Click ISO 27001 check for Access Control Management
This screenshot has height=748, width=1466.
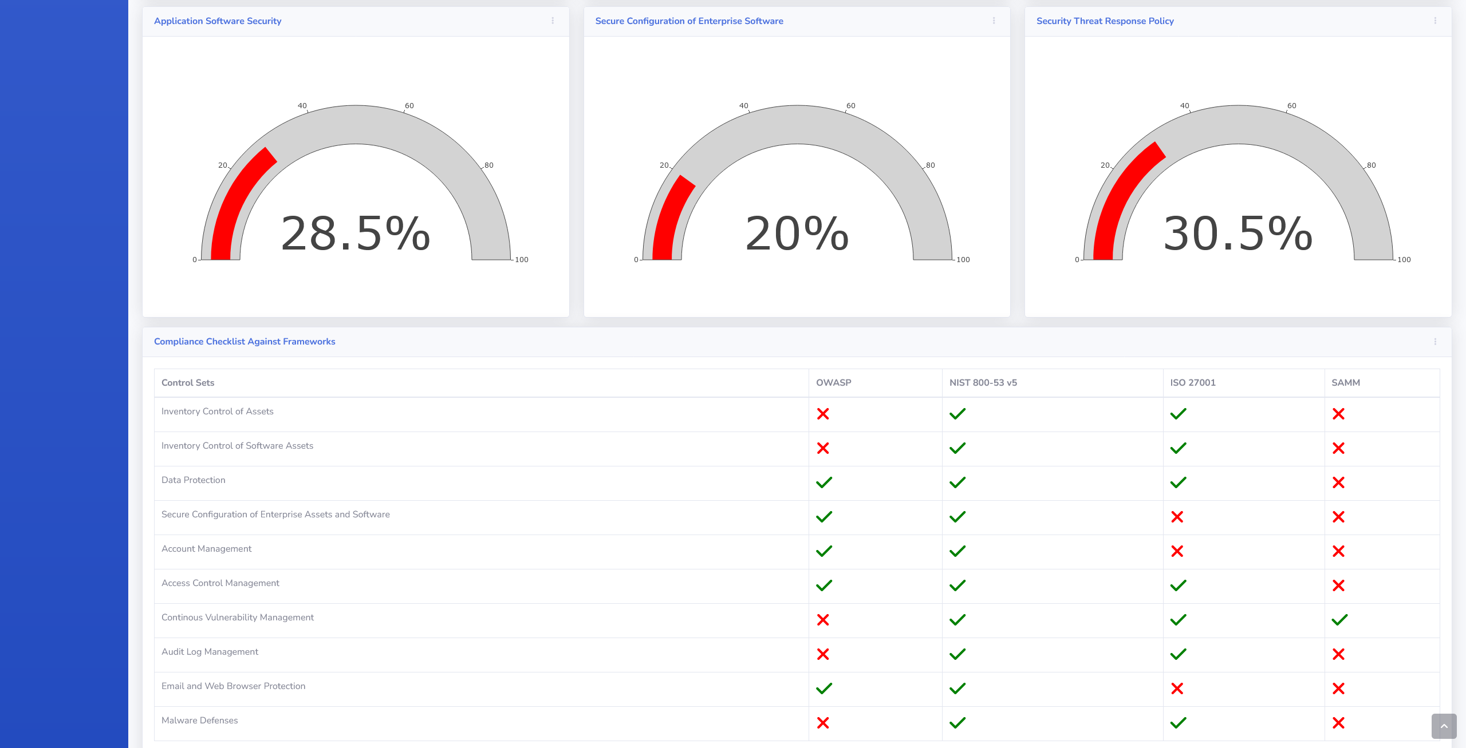point(1178,585)
